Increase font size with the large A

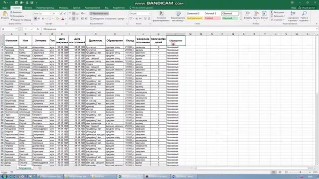click(61, 13)
